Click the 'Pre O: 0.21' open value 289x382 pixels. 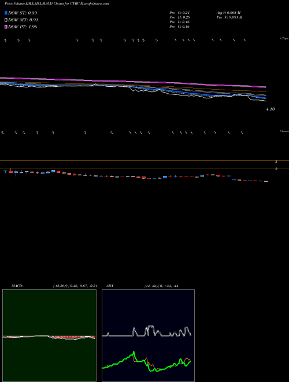pyautogui.click(x=180, y=13)
